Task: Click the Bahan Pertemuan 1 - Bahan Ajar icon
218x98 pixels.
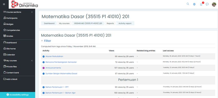Action: pos(44,93)
